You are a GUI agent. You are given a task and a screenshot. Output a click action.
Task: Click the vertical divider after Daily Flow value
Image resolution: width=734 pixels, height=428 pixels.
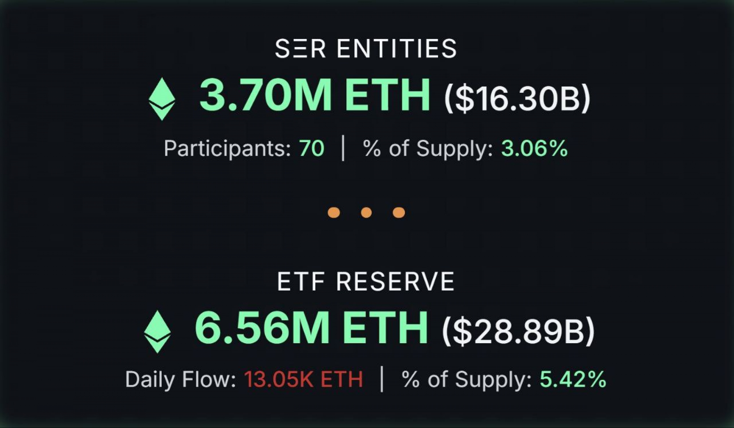(x=382, y=379)
